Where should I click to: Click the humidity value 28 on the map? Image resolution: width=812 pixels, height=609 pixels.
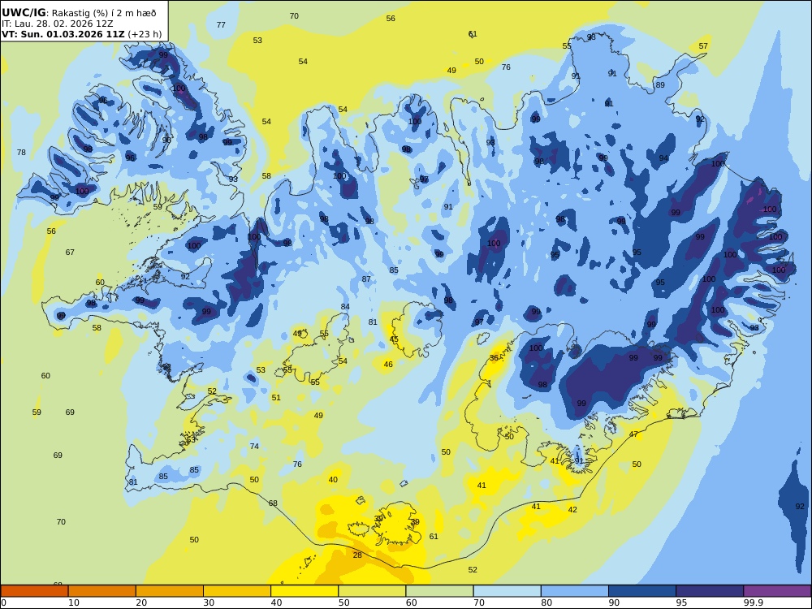(357, 555)
